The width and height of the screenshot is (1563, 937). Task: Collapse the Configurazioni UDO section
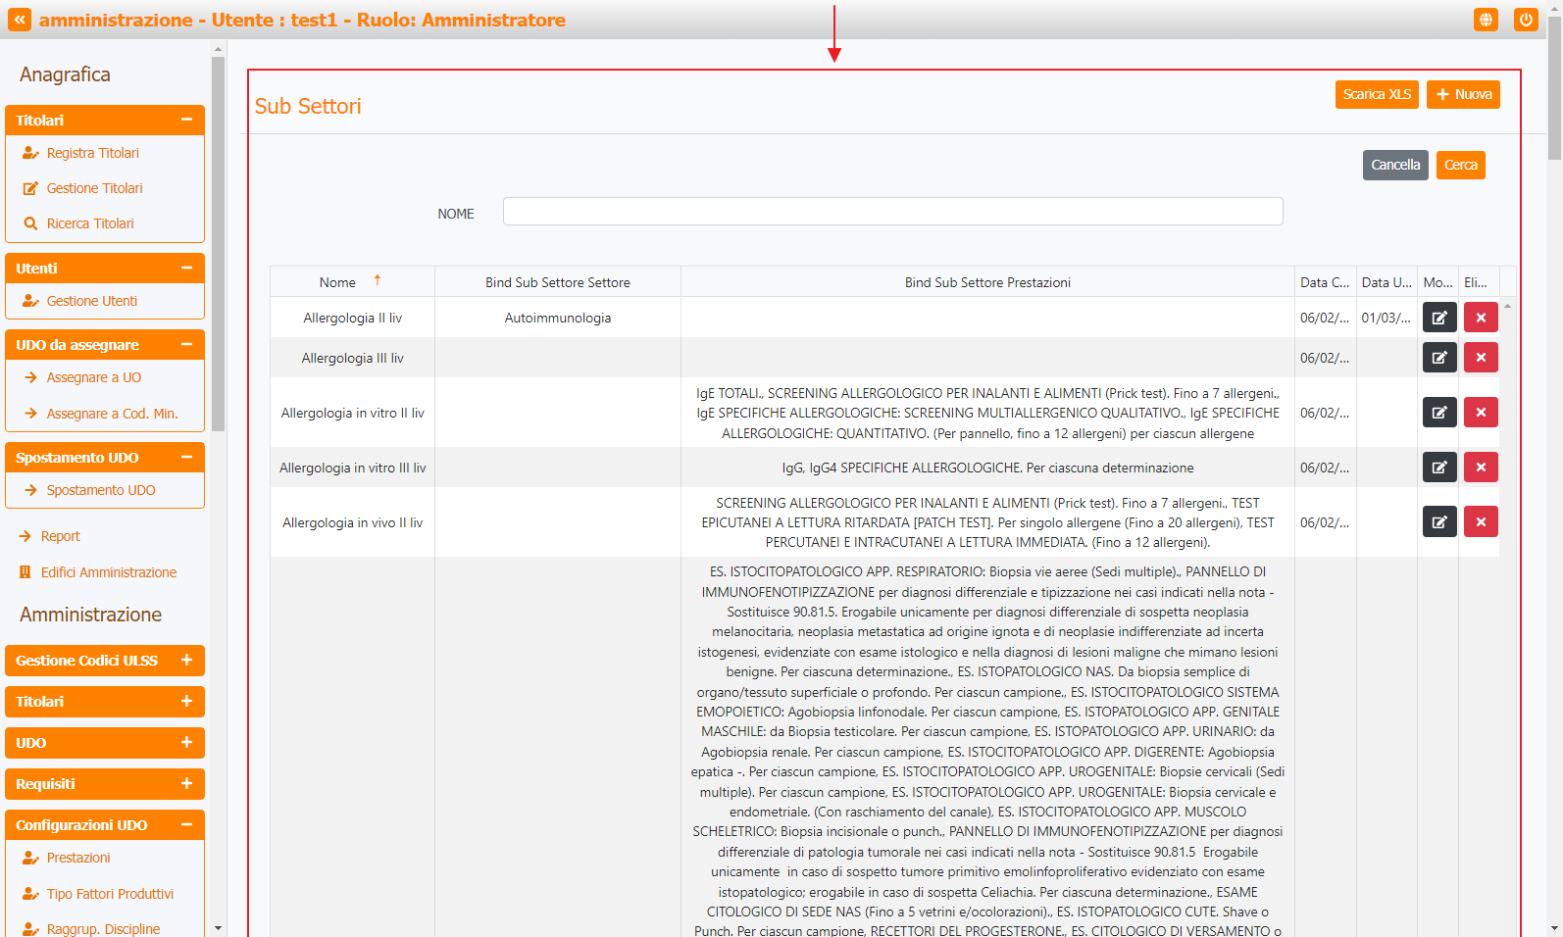pyautogui.click(x=186, y=825)
